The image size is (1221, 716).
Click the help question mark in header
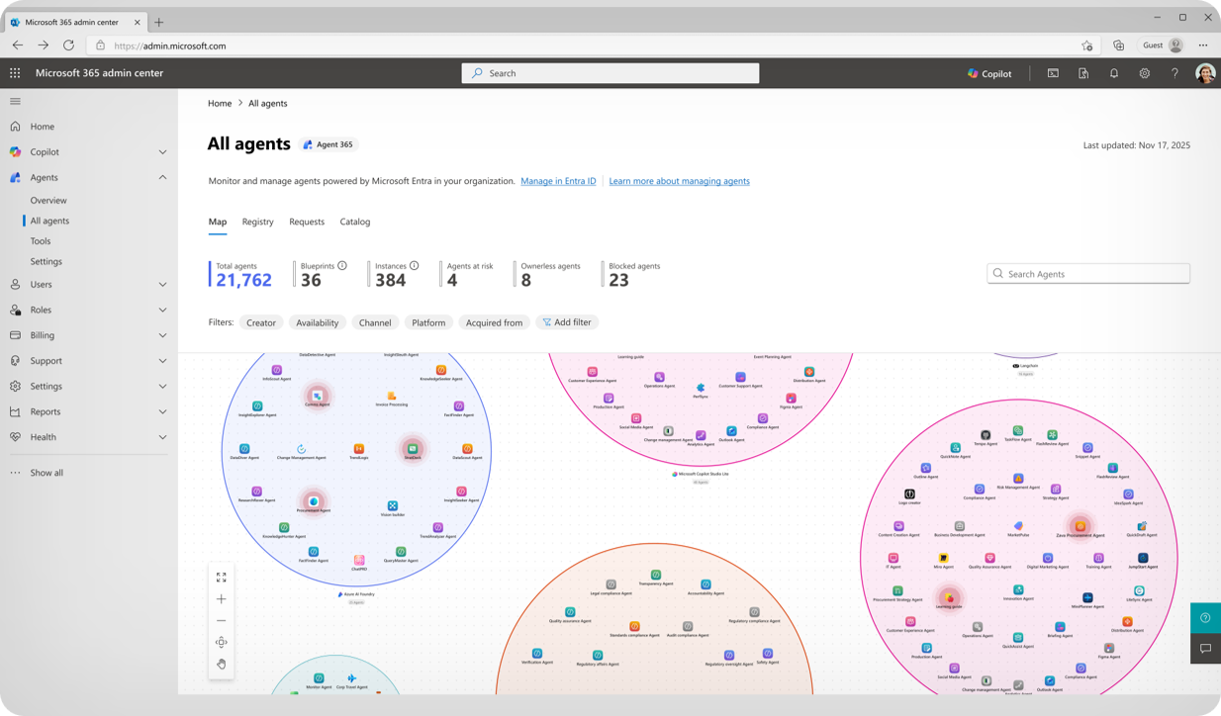(1174, 73)
